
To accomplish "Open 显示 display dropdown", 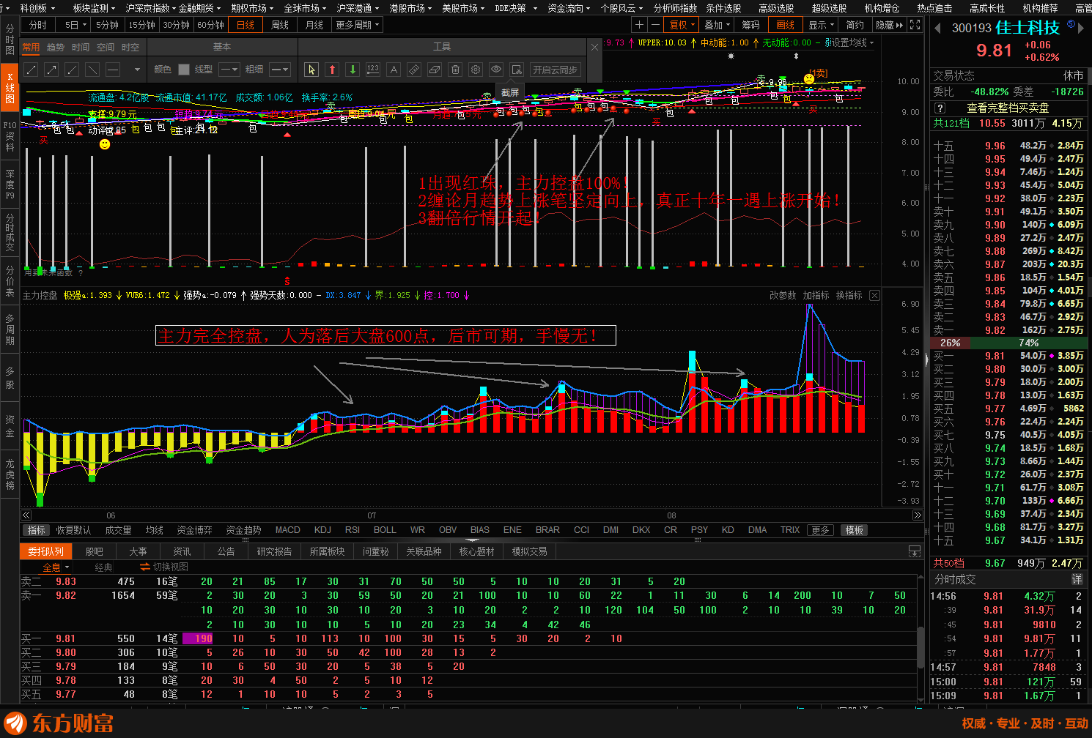I will pyautogui.click(x=822, y=25).
